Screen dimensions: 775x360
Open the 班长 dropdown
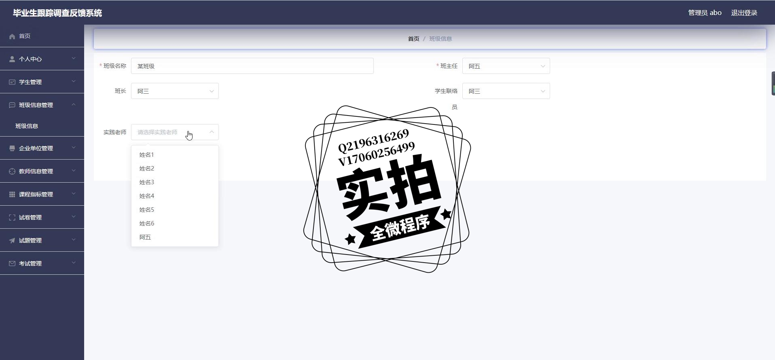click(175, 91)
